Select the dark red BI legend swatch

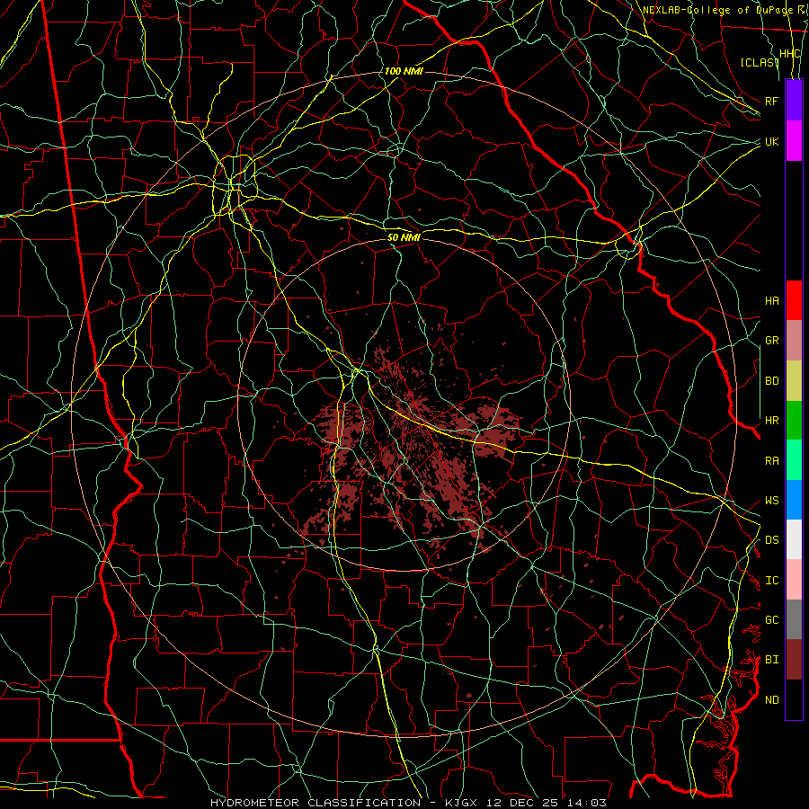794,660
